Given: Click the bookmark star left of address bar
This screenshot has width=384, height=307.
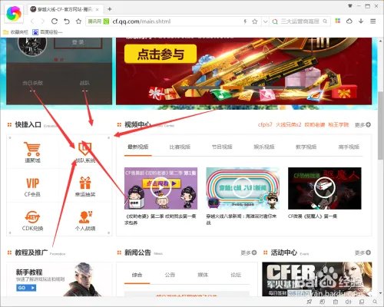Looking at the screenshot, I should (78, 21).
